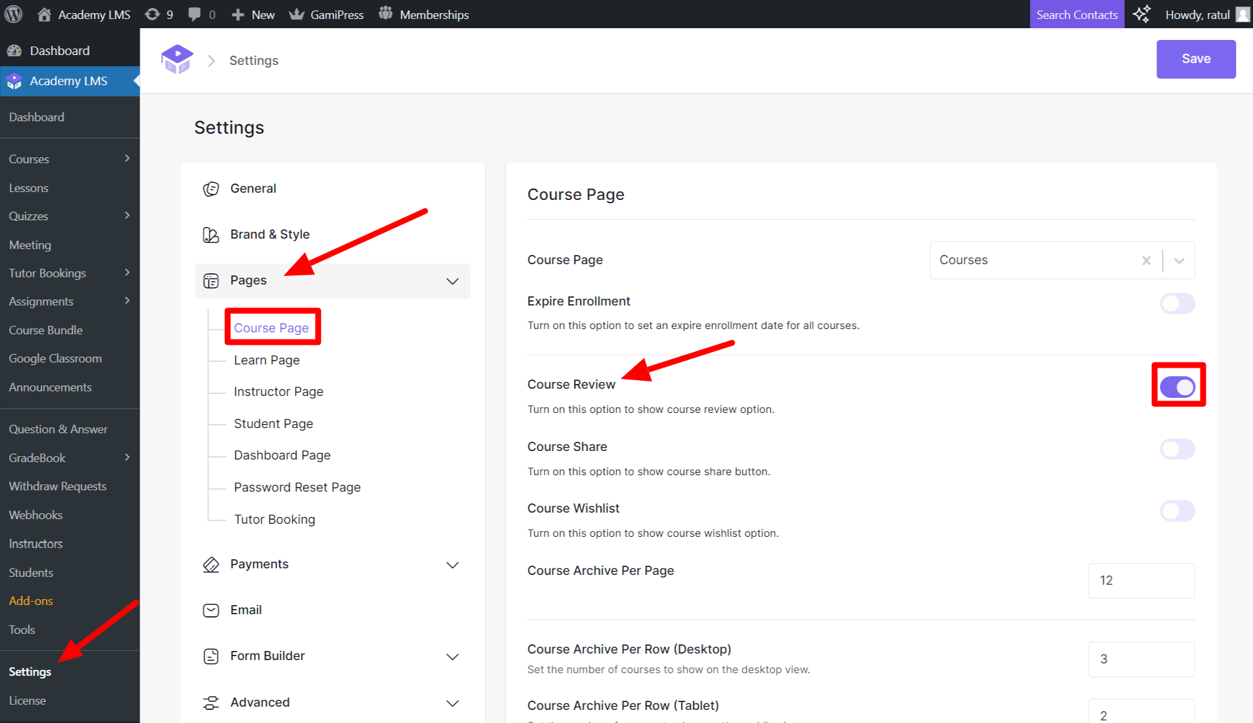
Task: Open the New menu in admin bar
Action: pos(253,14)
